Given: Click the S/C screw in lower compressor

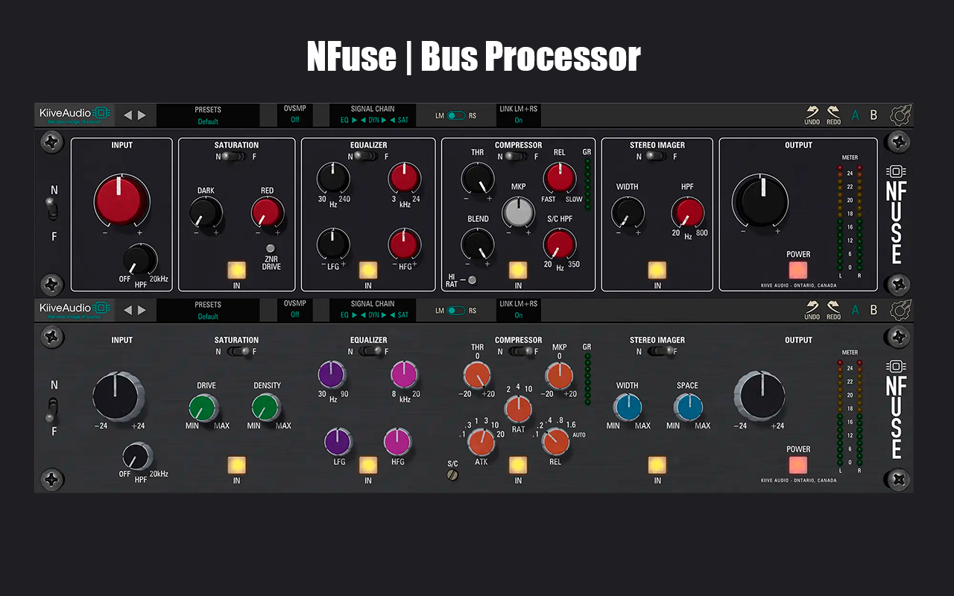Looking at the screenshot, I should tap(452, 475).
